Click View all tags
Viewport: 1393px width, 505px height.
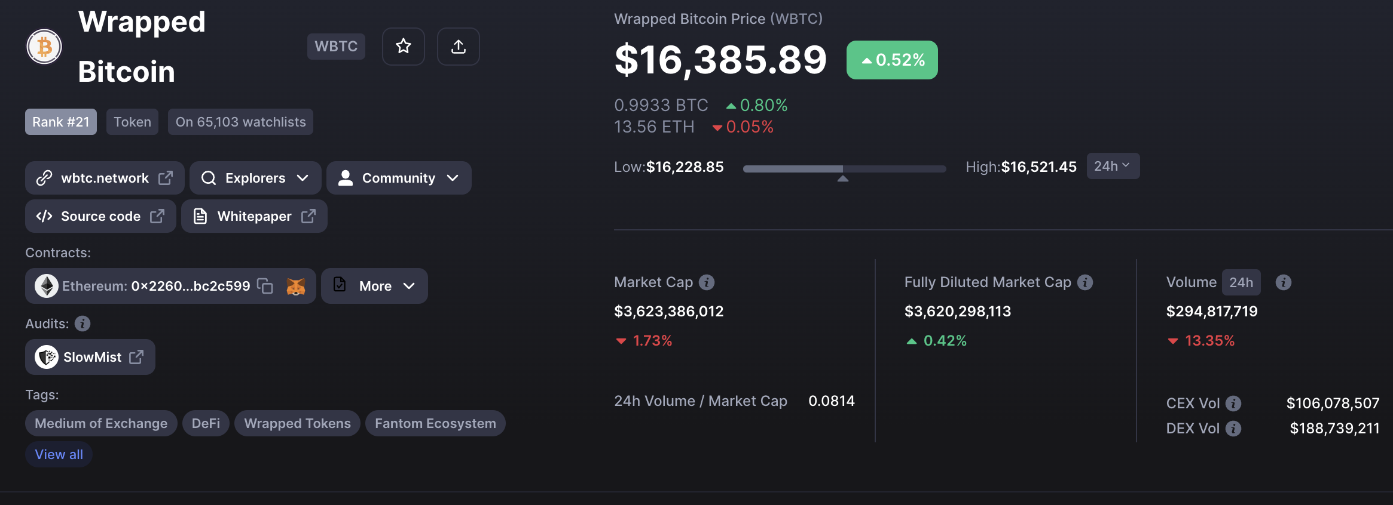click(59, 454)
